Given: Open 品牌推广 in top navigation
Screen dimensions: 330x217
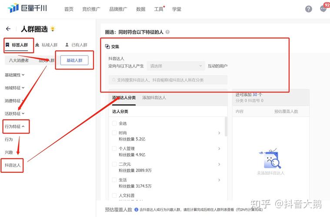Looking at the screenshot, I should point(118,9).
